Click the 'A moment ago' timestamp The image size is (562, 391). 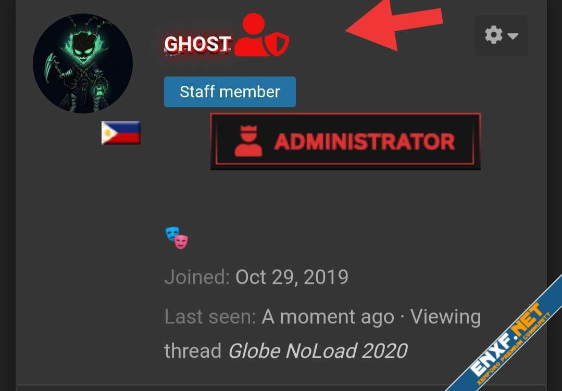click(x=328, y=317)
